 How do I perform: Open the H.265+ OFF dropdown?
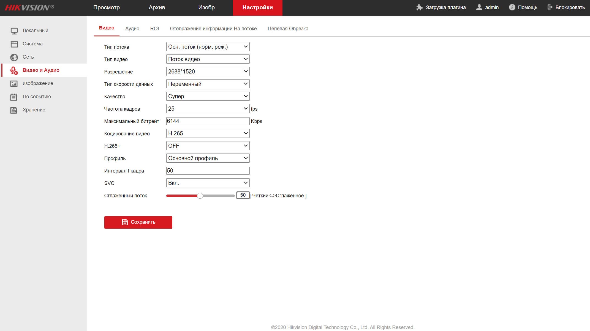click(x=208, y=146)
